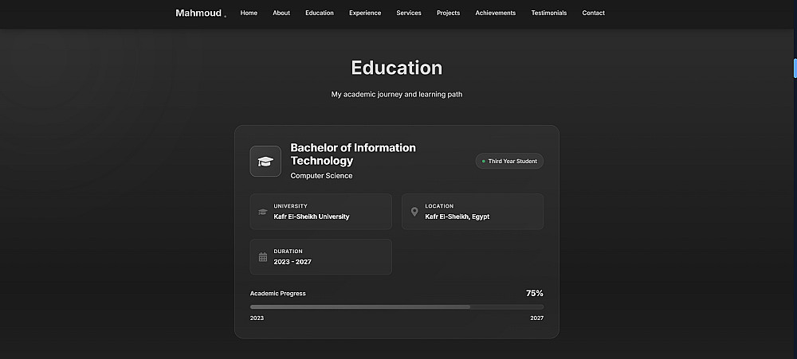Click the Academic Progress bar
The image size is (797, 359).
[396, 306]
